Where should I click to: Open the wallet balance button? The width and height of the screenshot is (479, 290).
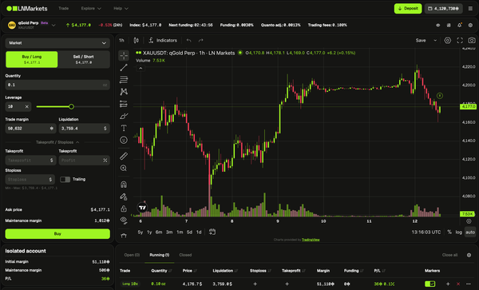[x=443, y=9]
